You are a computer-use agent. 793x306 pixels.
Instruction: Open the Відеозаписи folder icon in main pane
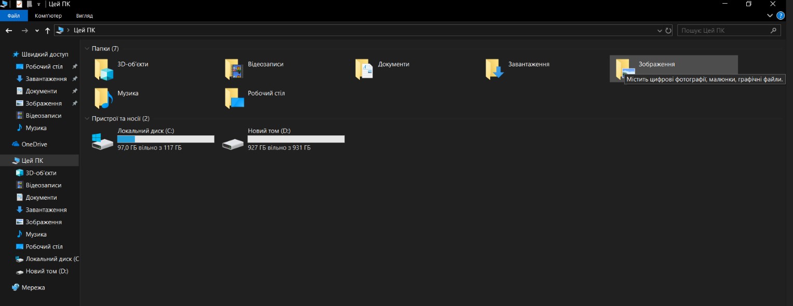tap(234, 69)
